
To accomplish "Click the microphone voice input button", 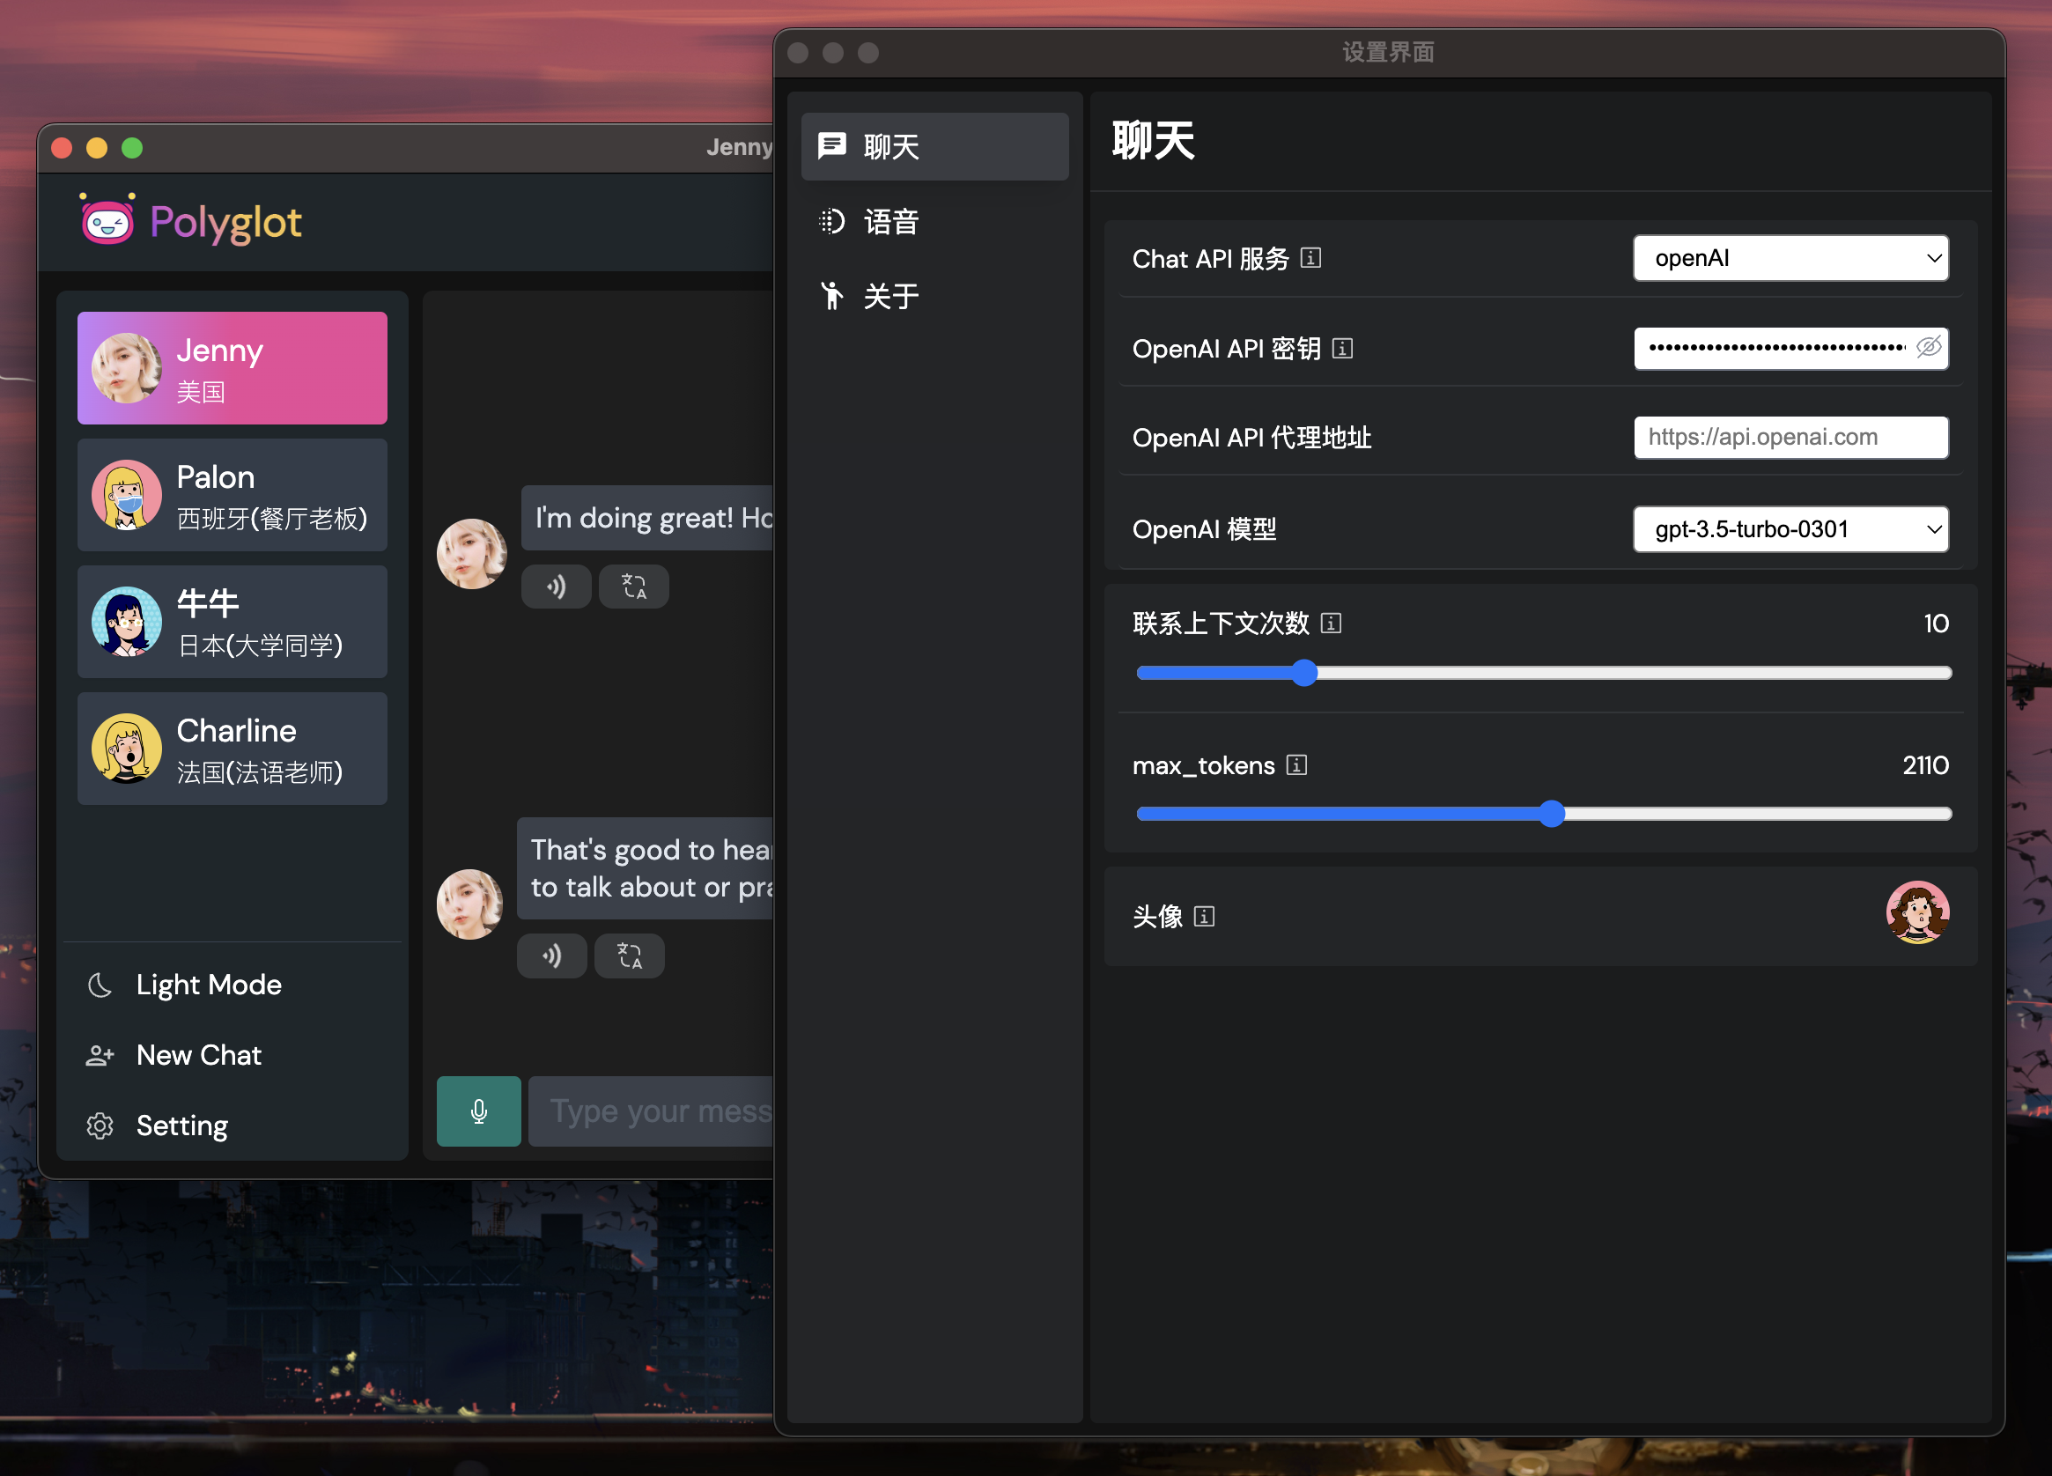I will (478, 1111).
